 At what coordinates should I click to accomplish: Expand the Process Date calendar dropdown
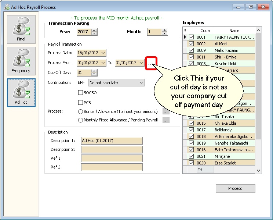pos(102,53)
